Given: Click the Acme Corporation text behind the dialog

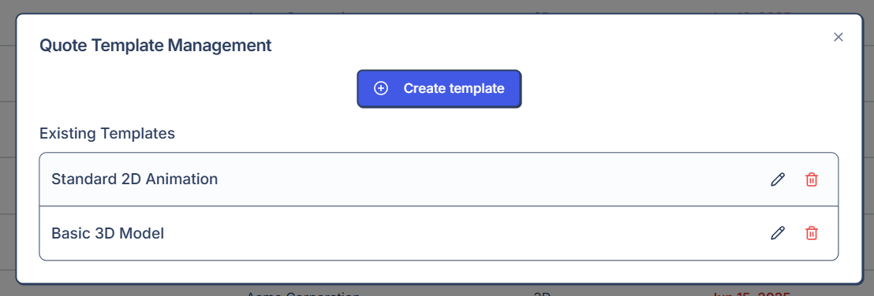Looking at the screenshot, I should pyautogui.click(x=303, y=292).
